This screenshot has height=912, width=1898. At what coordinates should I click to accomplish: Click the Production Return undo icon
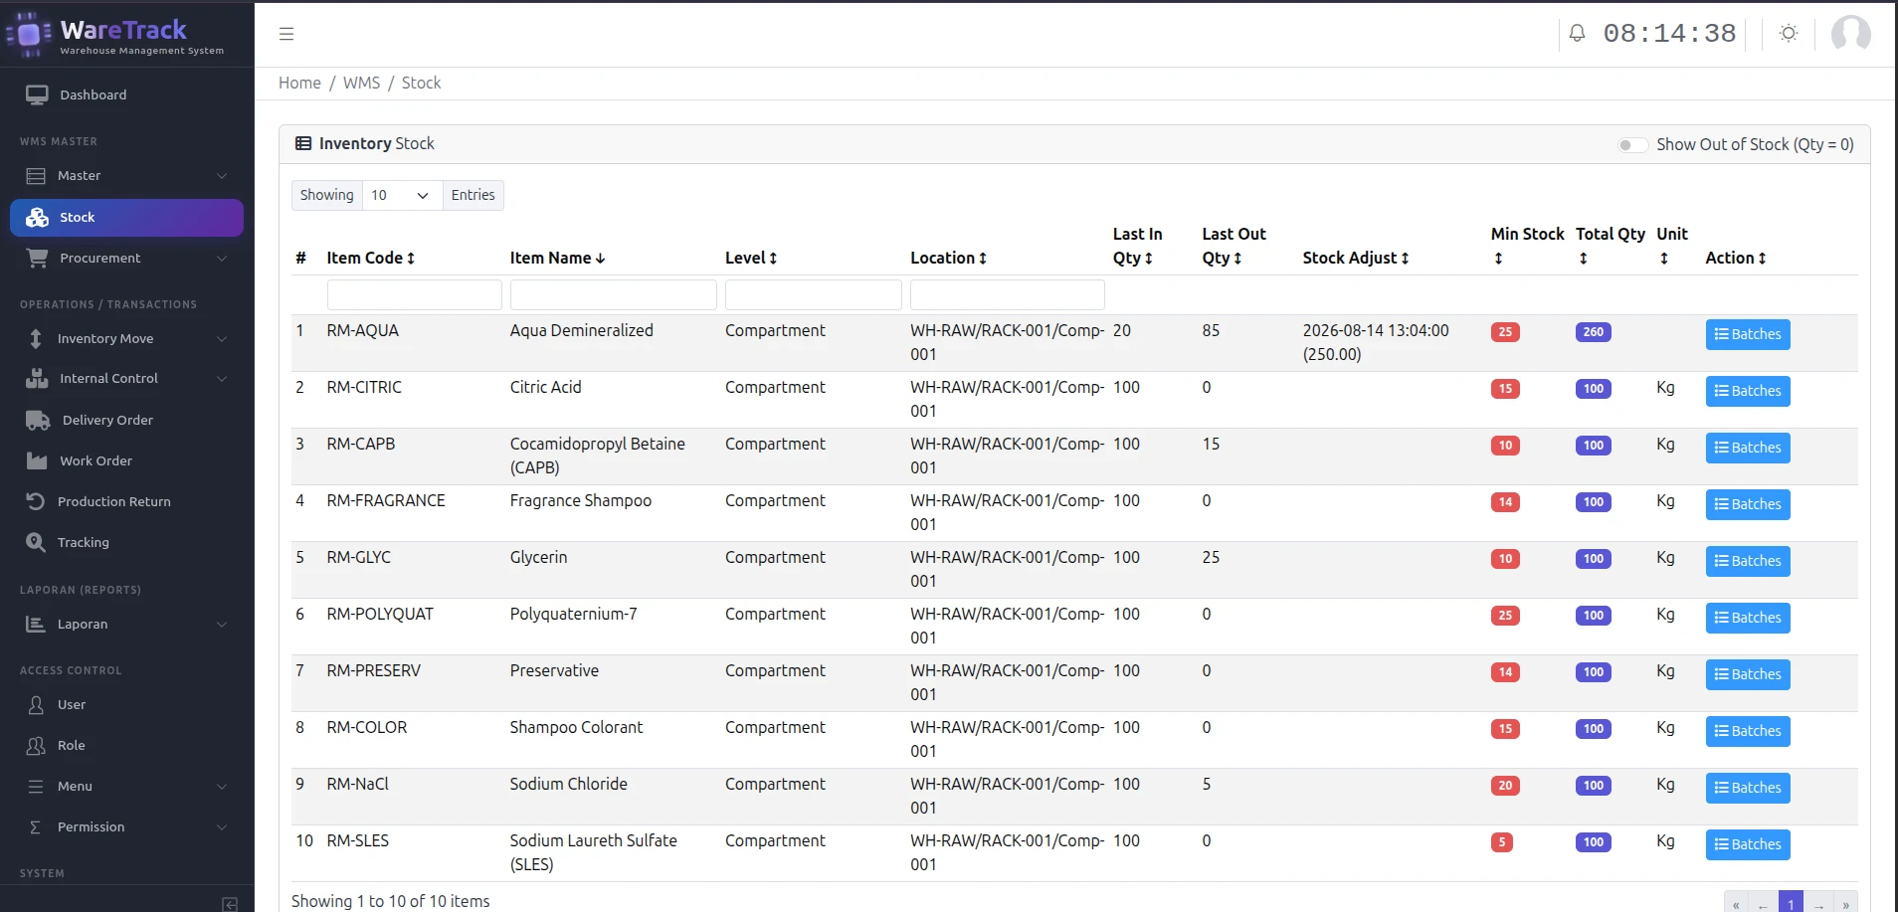tap(36, 501)
